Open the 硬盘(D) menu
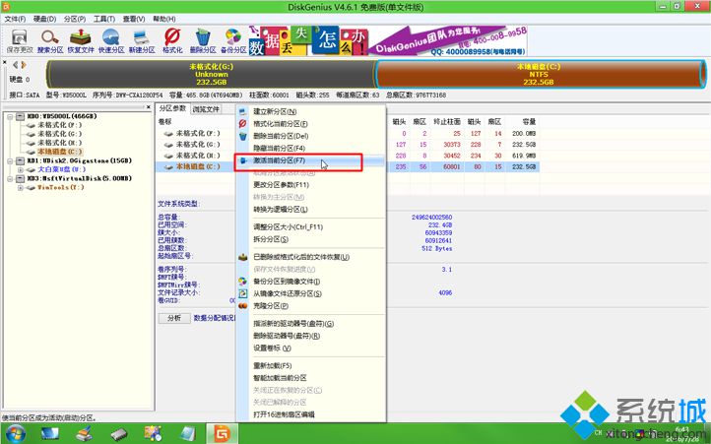 pyautogui.click(x=44, y=19)
